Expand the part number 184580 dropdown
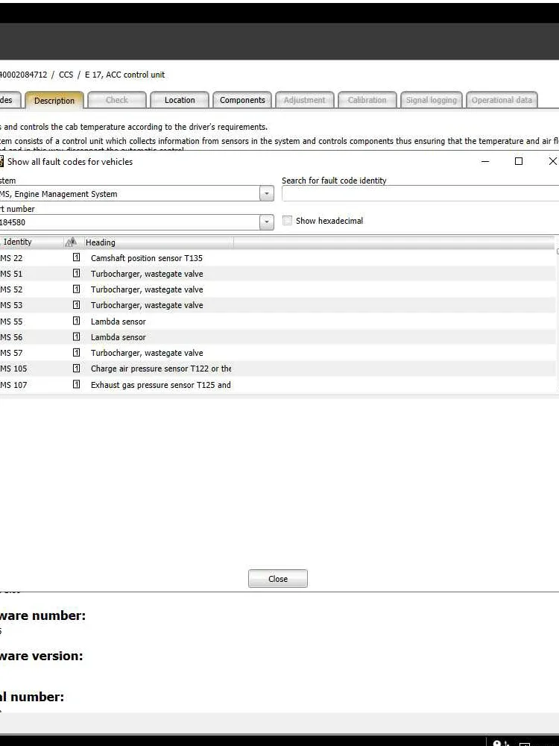The height and width of the screenshot is (746, 559). (x=267, y=222)
